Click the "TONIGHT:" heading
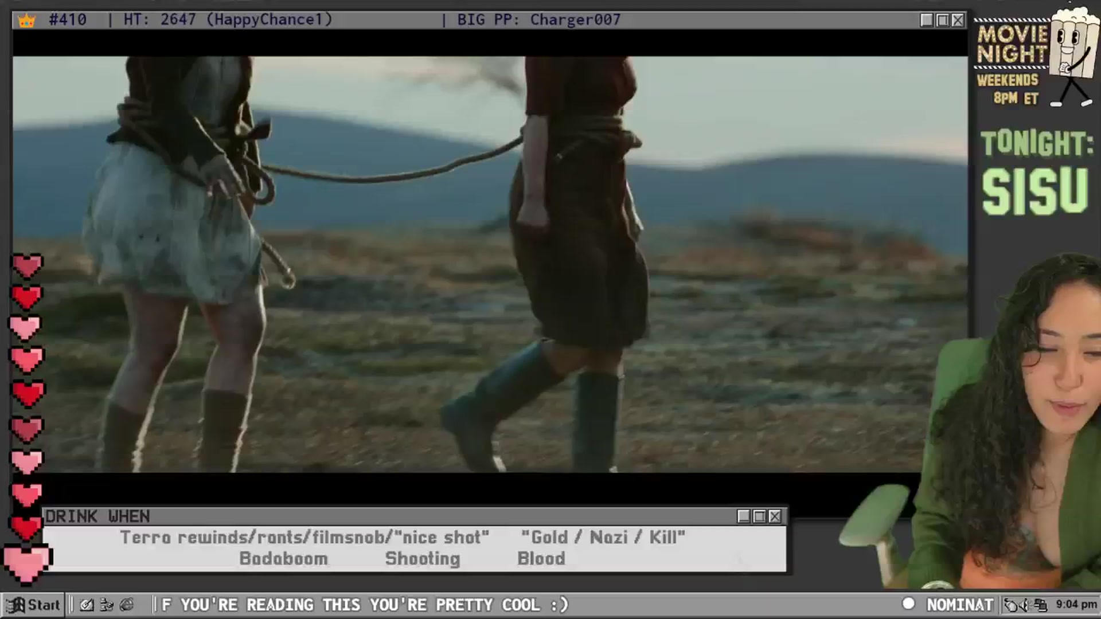This screenshot has height=619, width=1101. (1037, 143)
